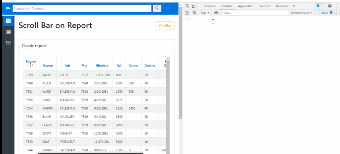Open the calendar icon in sidebar
340x154 pixels.
click(x=8, y=32)
